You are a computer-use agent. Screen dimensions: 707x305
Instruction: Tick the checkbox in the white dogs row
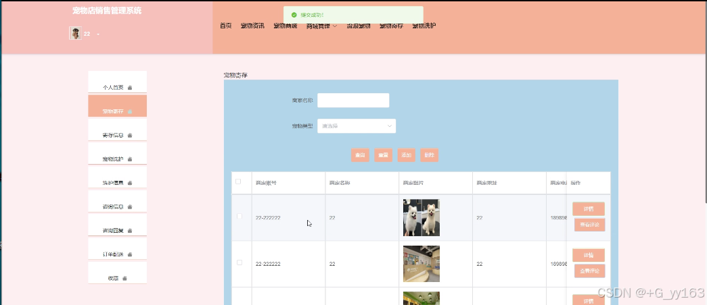240,217
